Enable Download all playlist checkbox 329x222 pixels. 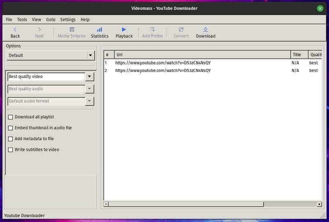coord(11,117)
